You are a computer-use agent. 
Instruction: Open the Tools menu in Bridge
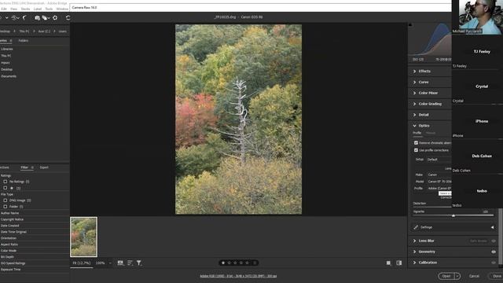click(x=49, y=9)
